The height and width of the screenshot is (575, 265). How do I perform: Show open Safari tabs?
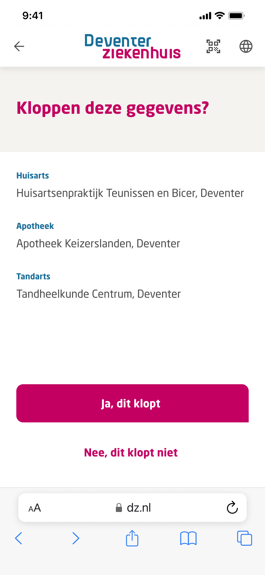244,539
